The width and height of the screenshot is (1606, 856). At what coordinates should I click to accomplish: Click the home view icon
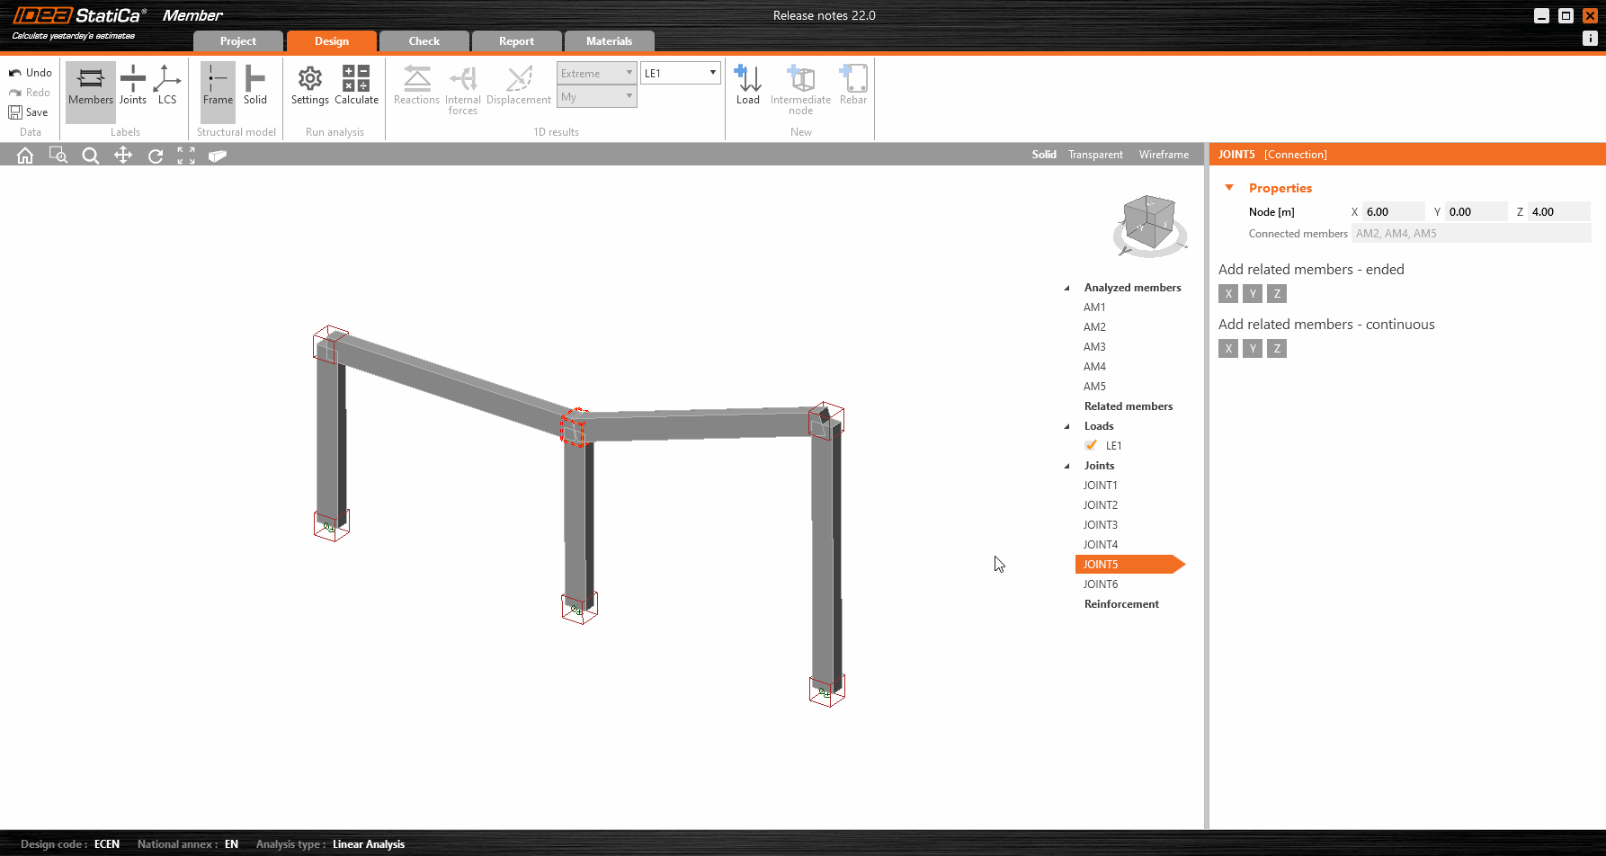click(25, 156)
